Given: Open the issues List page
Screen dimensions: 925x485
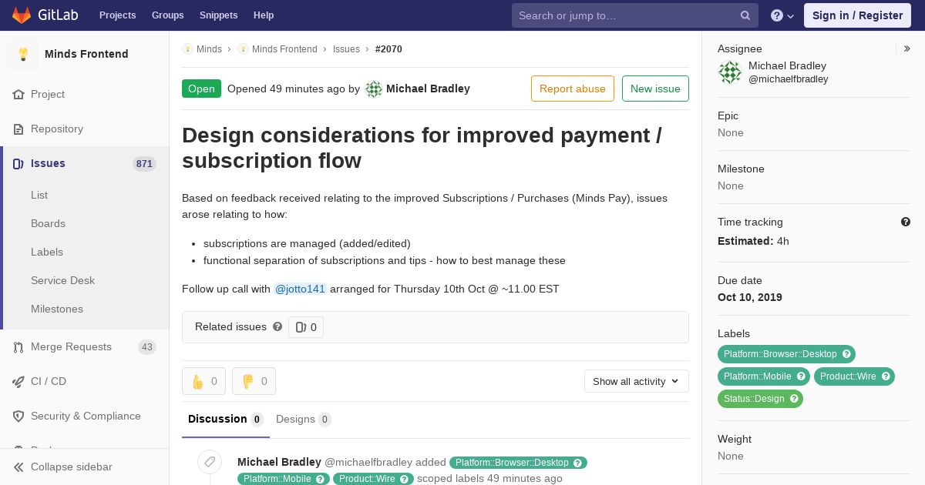Looking at the screenshot, I should (x=39, y=195).
